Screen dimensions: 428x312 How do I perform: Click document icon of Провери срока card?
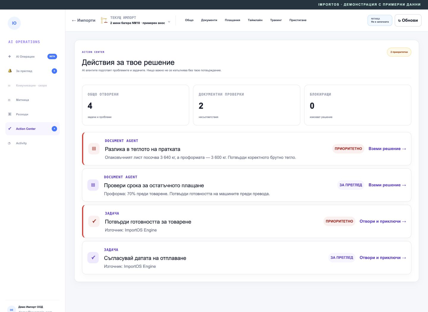93,185
